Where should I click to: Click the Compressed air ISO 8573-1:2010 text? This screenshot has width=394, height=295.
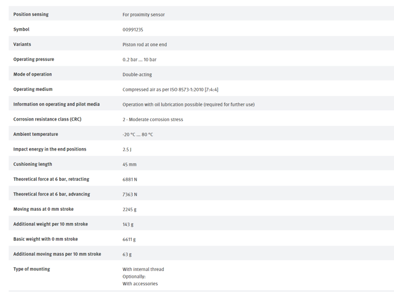pyautogui.click(x=171, y=90)
